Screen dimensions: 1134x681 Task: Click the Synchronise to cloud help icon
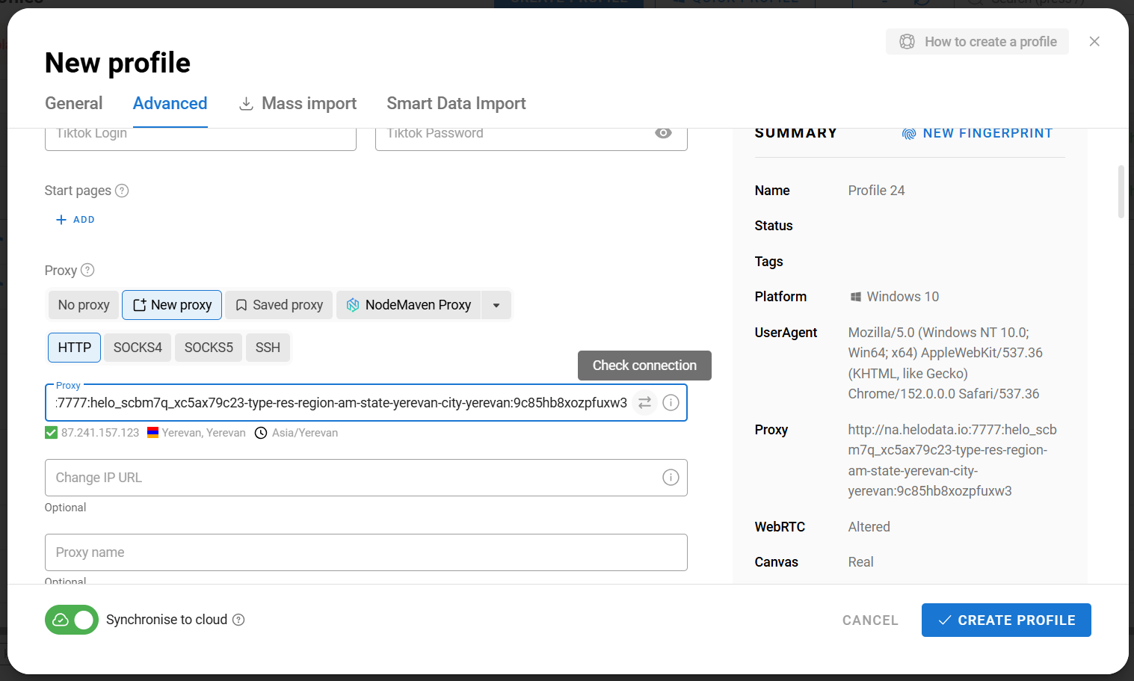[x=238, y=620]
